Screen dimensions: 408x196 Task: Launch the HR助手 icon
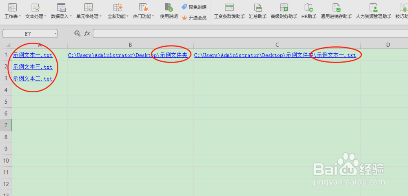pos(309,7)
